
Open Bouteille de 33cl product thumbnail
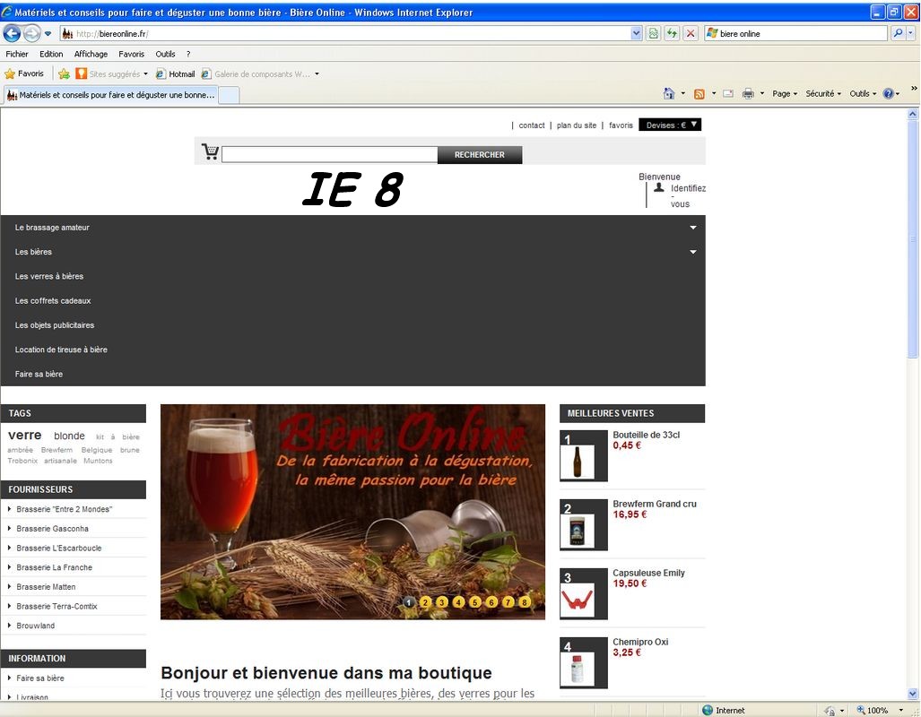pyautogui.click(x=584, y=455)
